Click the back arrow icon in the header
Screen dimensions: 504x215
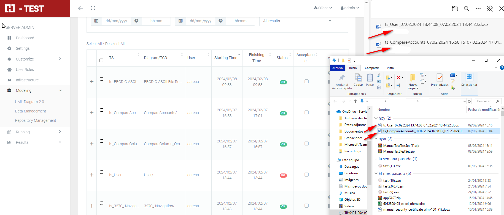coord(80,8)
